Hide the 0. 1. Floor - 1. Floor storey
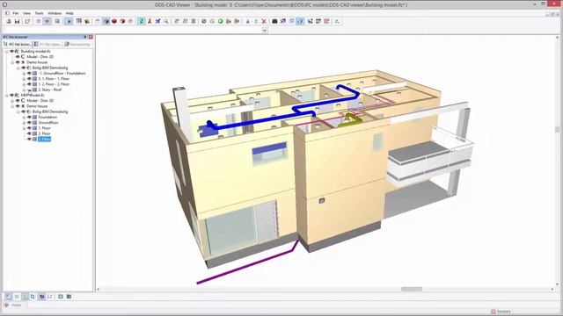 click(29, 78)
